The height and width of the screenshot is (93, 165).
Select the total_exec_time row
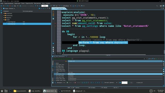[x=108, y=74]
